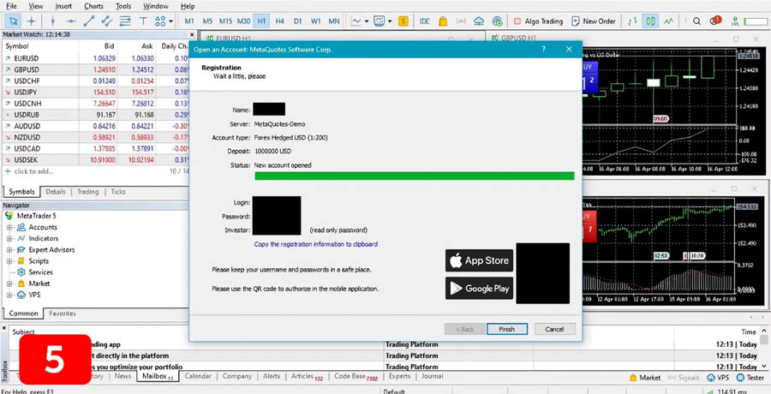Expand the Indicators node in Navigator
The image size is (771, 394).
click(9, 239)
